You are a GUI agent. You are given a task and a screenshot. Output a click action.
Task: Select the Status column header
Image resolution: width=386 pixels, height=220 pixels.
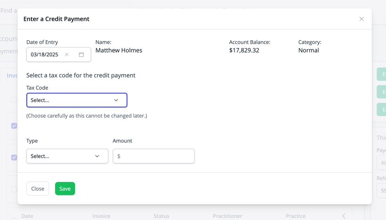[161, 216]
